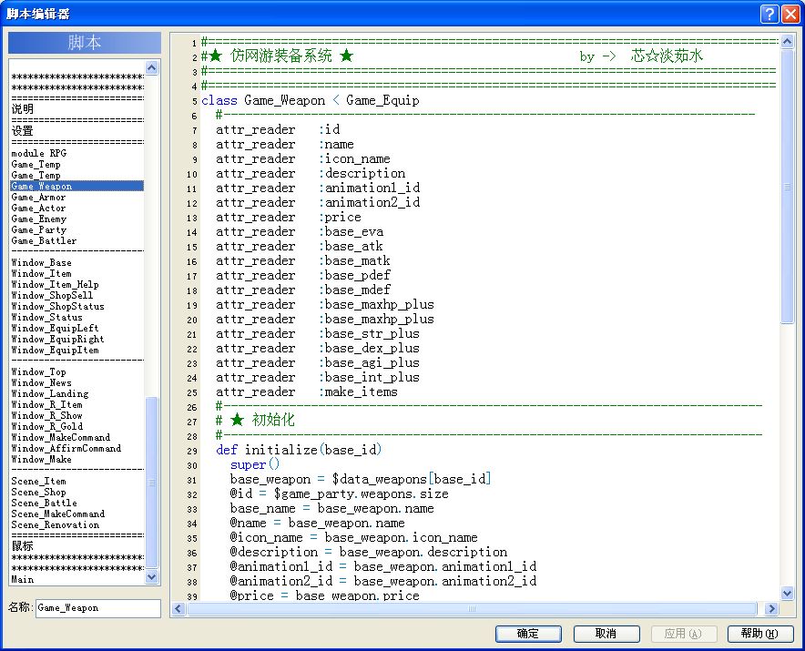Open help with the 帮助(H) button

(x=760, y=634)
